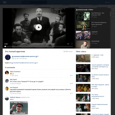Click the '14 Jun at 6:16 pm' comment date

(16, 93)
